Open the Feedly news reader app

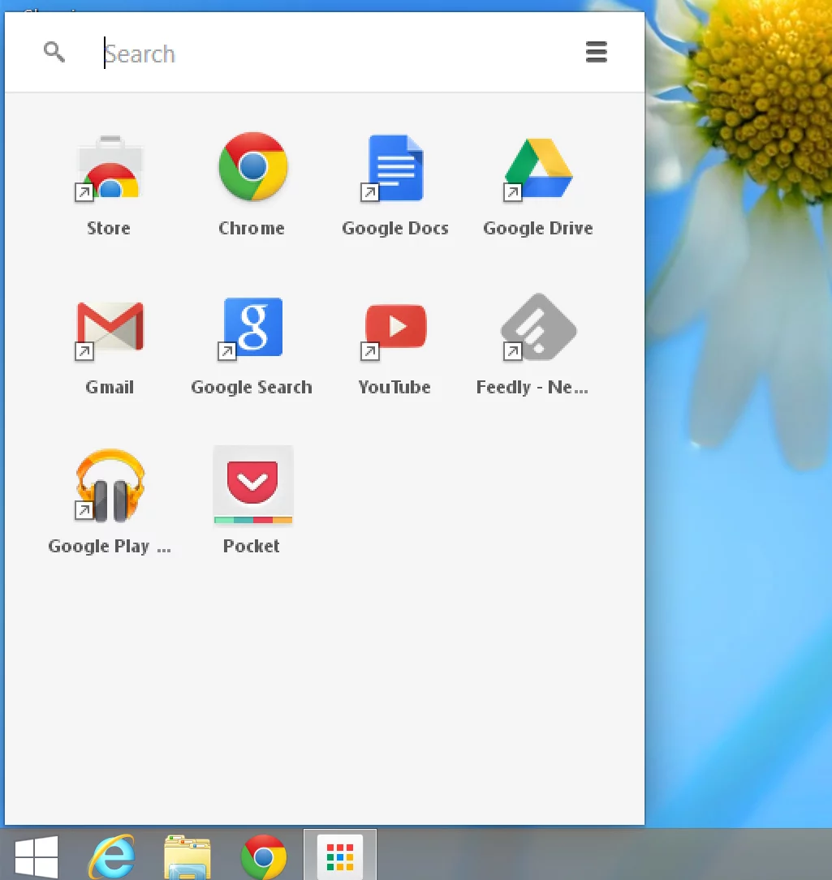click(538, 327)
